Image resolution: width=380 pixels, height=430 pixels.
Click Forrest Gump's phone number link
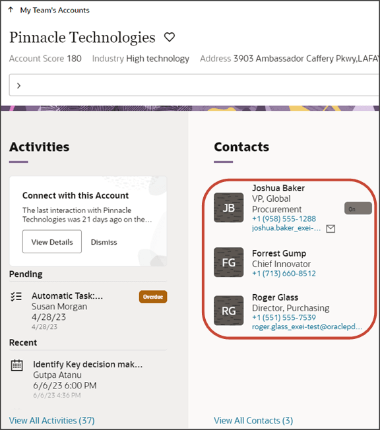[x=284, y=274]
